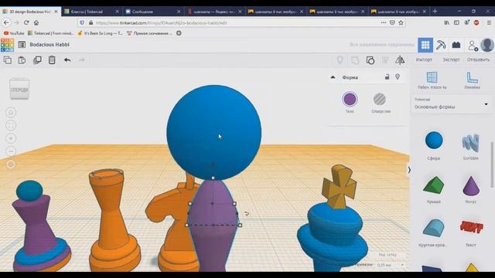Invite a collaborator with the add person icon
This screenshot has height=278, width=495.
click(x=473, y=46)
